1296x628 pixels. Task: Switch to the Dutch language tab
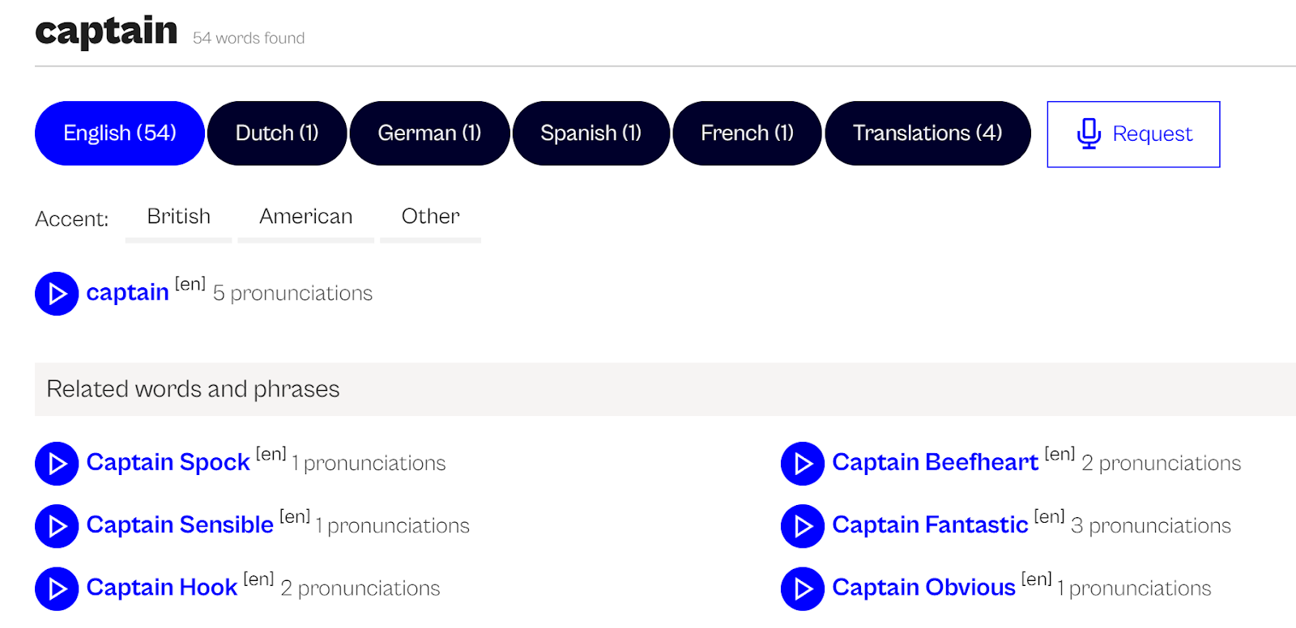click(x=277, y=133)
